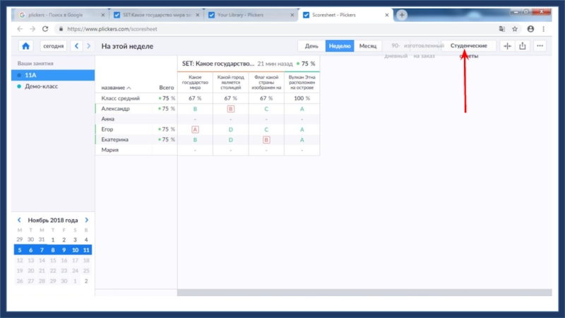Switch to Месяц view
Image resolution: width=565 pixels, height=318 pixels.
coord(367,46)
